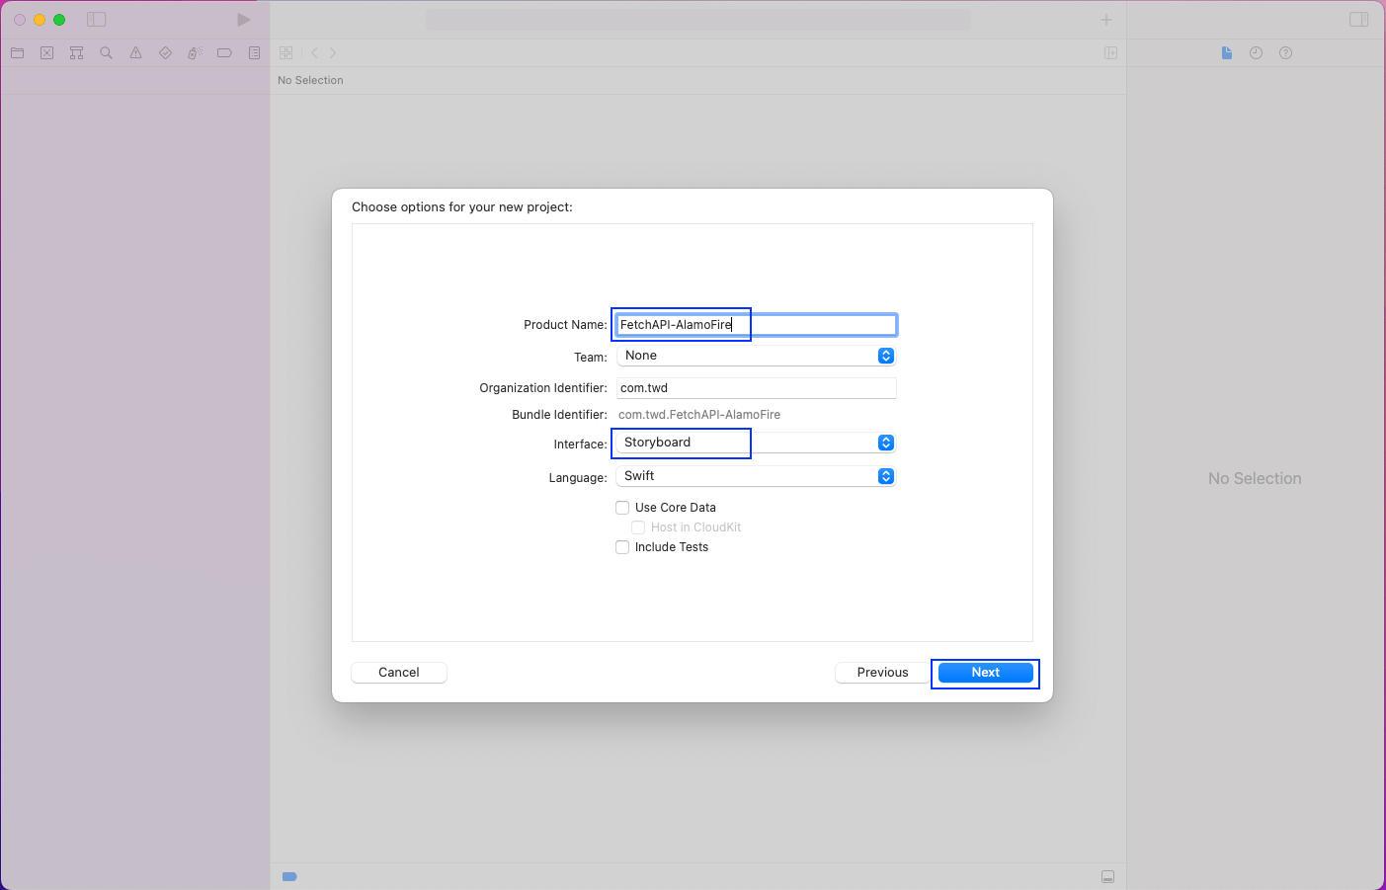Click the Organization Identifier text field
The width and height of the screenshot is (1386, 890).
pos(756,388)
